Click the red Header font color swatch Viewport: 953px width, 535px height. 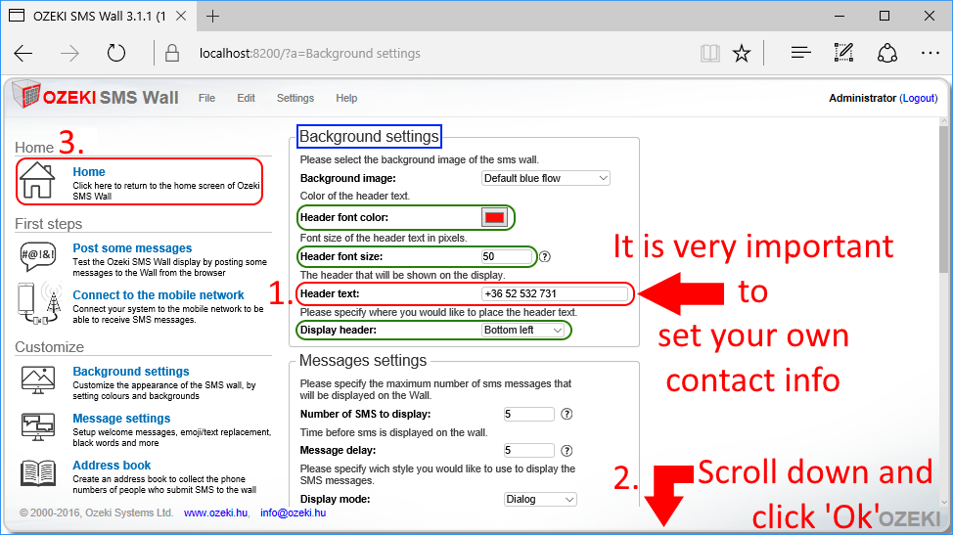[494, 217]
